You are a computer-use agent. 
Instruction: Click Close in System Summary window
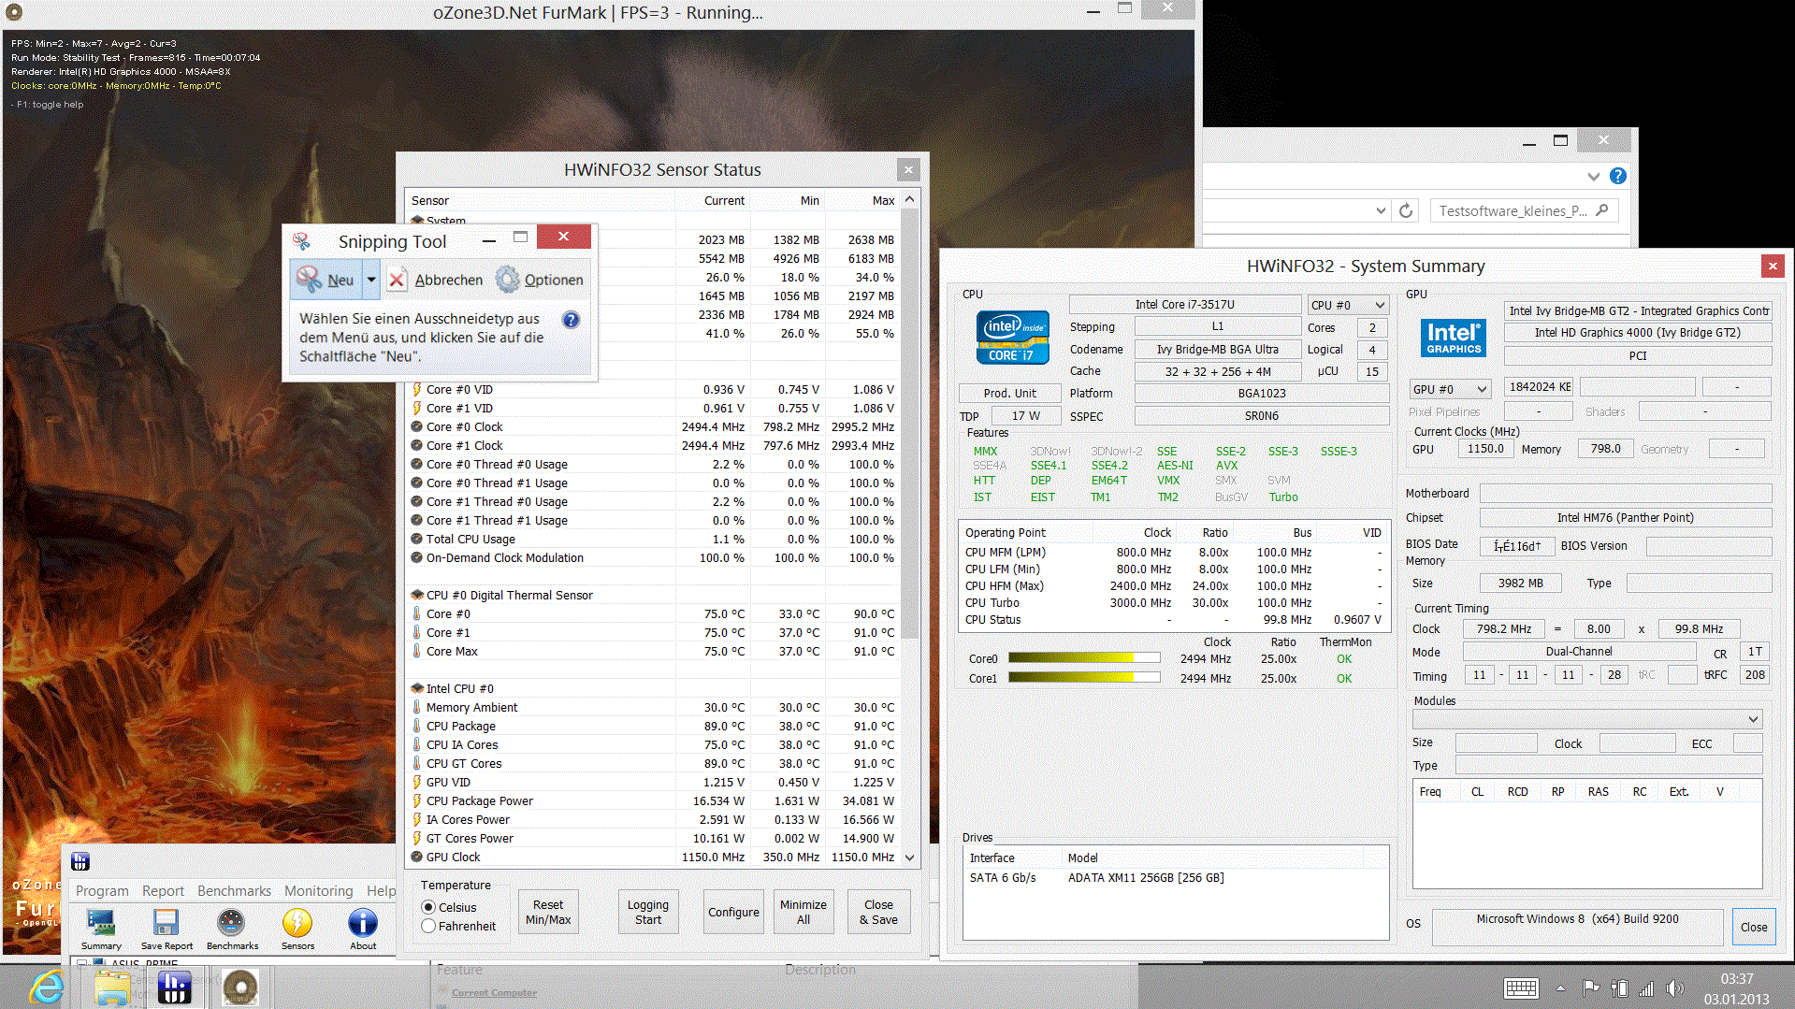click(1754, 927)
